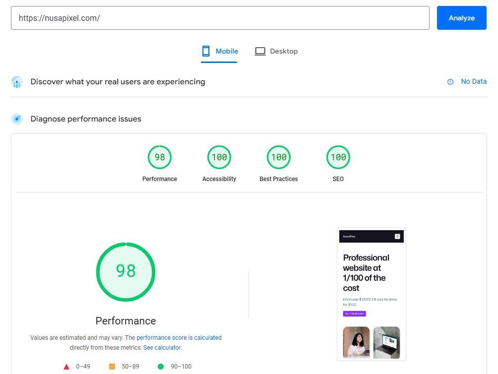
Task: Open 'performance score is calculated' link
Action: pyautogui.click(x=179, y=338)
